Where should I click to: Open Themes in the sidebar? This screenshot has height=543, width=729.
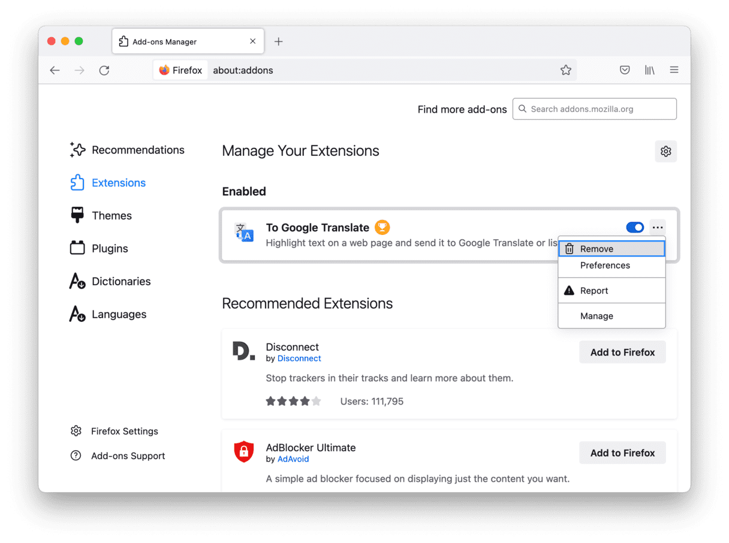pos(101,216)
